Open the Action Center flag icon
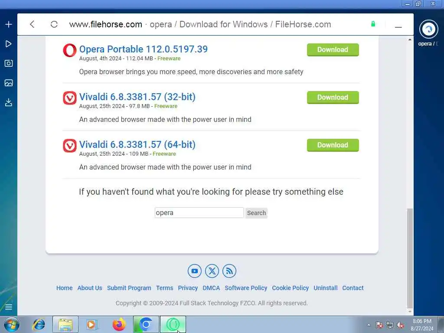The height and width of the screenshot is (333, 444). point(379,325)
